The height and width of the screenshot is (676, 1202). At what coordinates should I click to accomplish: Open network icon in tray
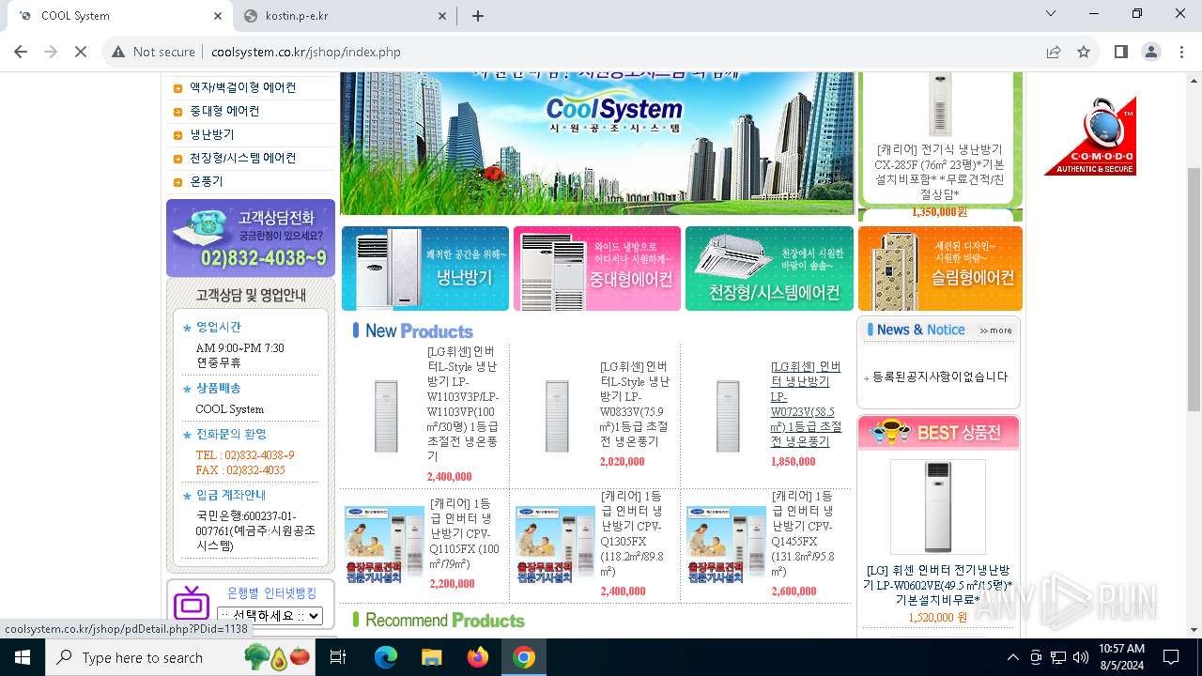point(1058,657)
